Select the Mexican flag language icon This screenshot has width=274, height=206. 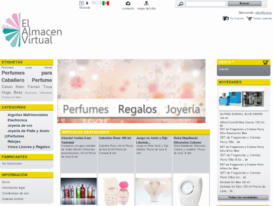[106, 3]
